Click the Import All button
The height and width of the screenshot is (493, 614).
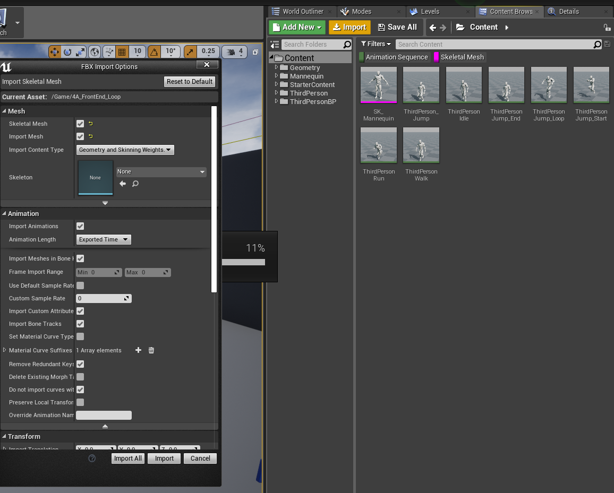(128, 458)
